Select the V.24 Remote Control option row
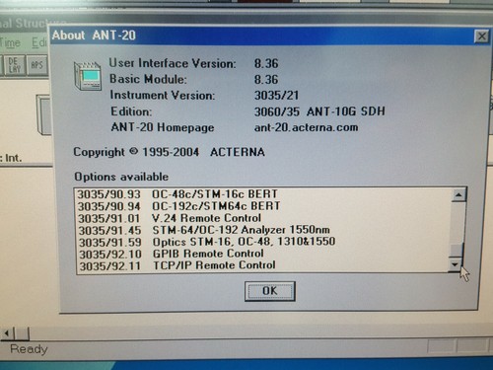 click(263, 218)
